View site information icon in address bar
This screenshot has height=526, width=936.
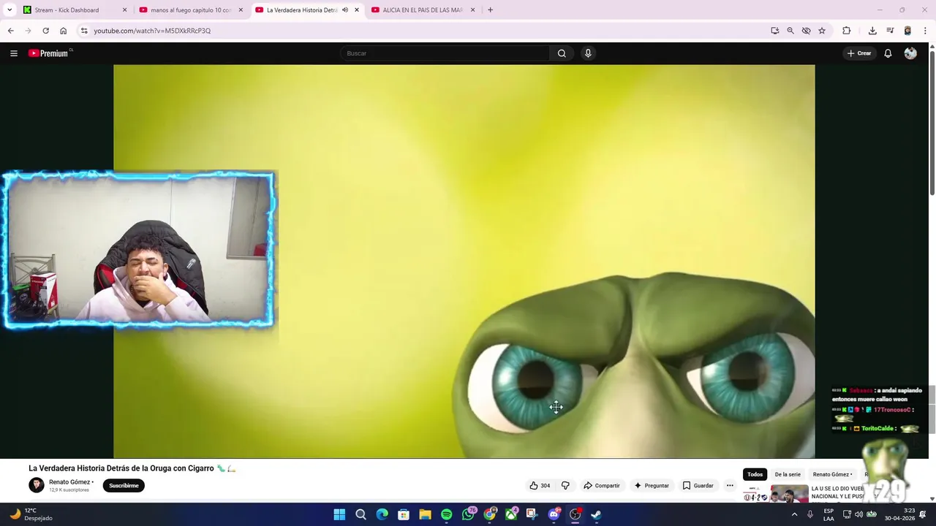tap(84, 31)
